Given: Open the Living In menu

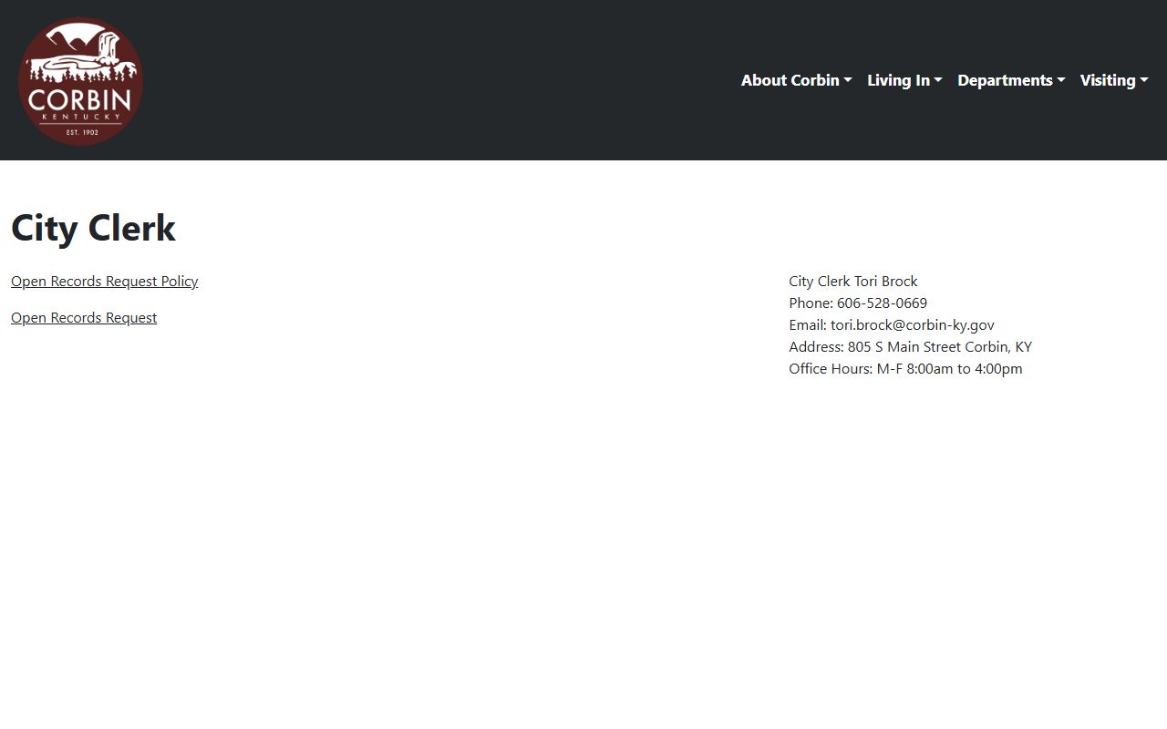Looking at the screenshot, I should pos(898,80).
